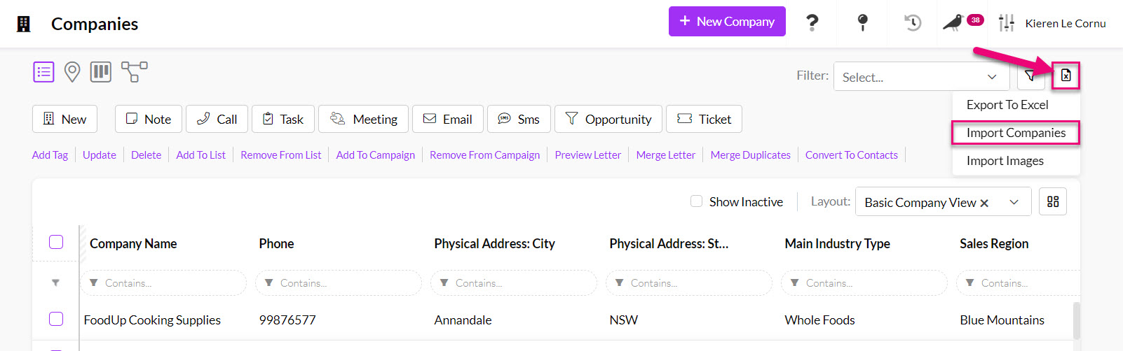The height and width of the screenshot is (351, 1123).
Task: Switch to the list view icon
Action: [x=43, y=71]
